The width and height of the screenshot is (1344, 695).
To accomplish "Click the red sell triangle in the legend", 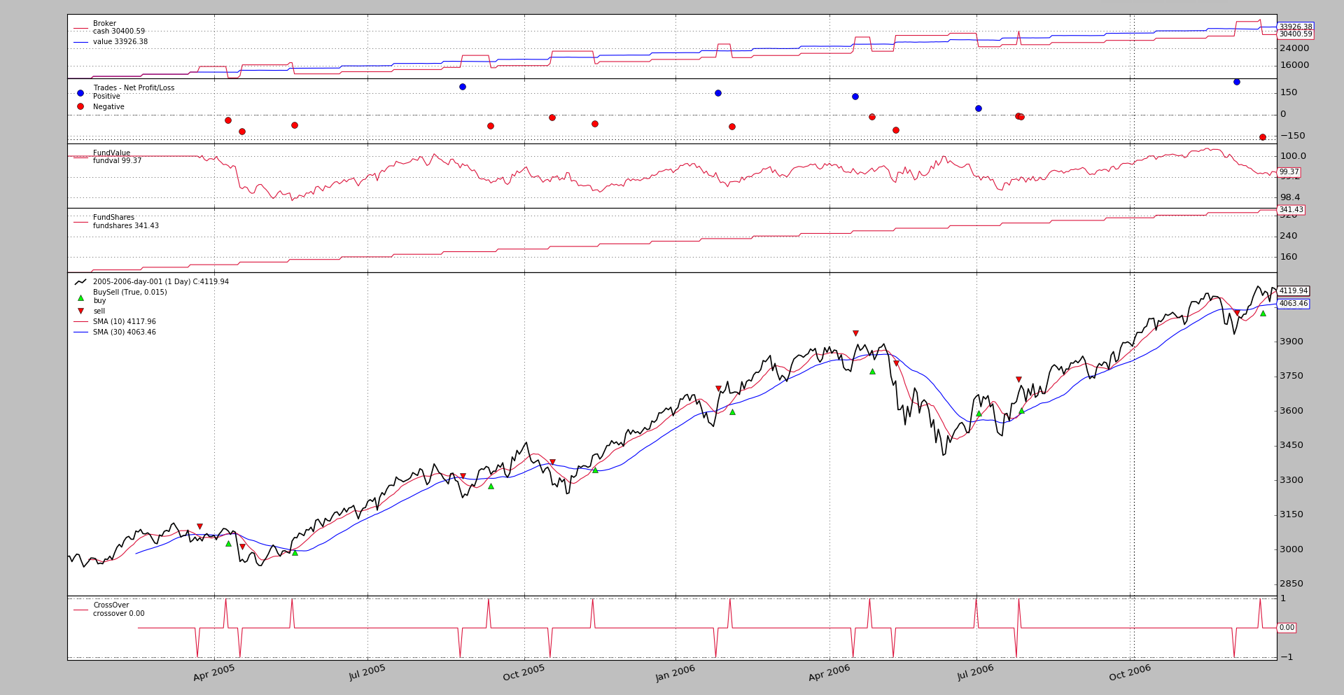I will [80, 311].
